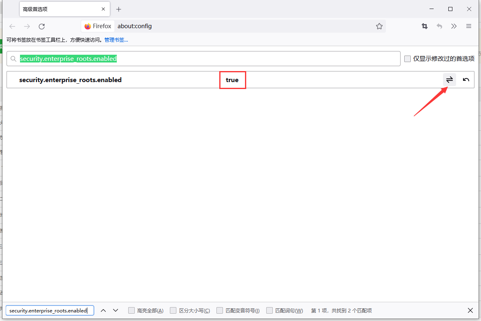Enable the 仅显示修改过的首选项 checkbox
Image resolution: width=481 pixels, height=321 pixels.
point(407,58)
